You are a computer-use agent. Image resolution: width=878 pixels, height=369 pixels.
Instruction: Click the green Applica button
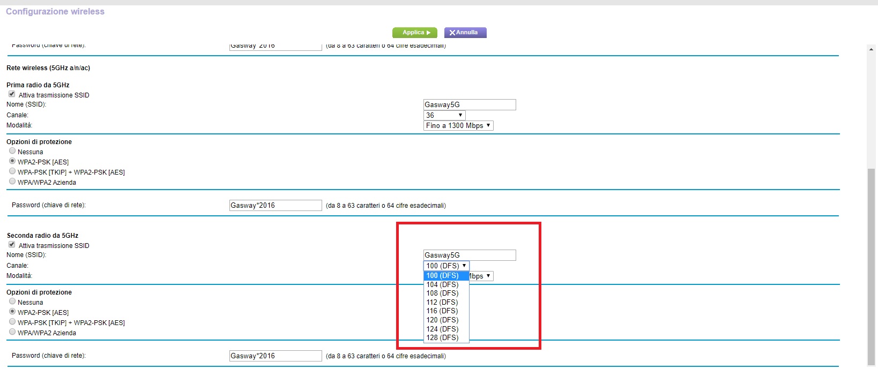(x=414, y=33)
